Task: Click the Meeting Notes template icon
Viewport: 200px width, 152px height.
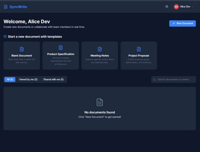Action: click(x=100, y=49)
